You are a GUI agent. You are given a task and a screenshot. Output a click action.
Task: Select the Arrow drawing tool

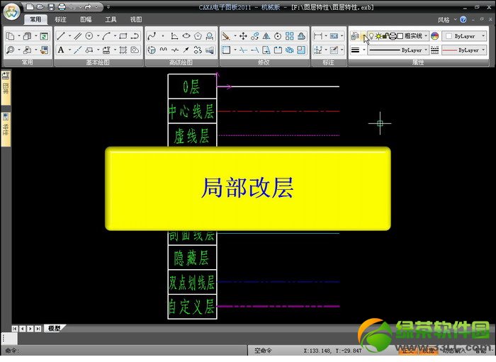[x=186, y=50]
